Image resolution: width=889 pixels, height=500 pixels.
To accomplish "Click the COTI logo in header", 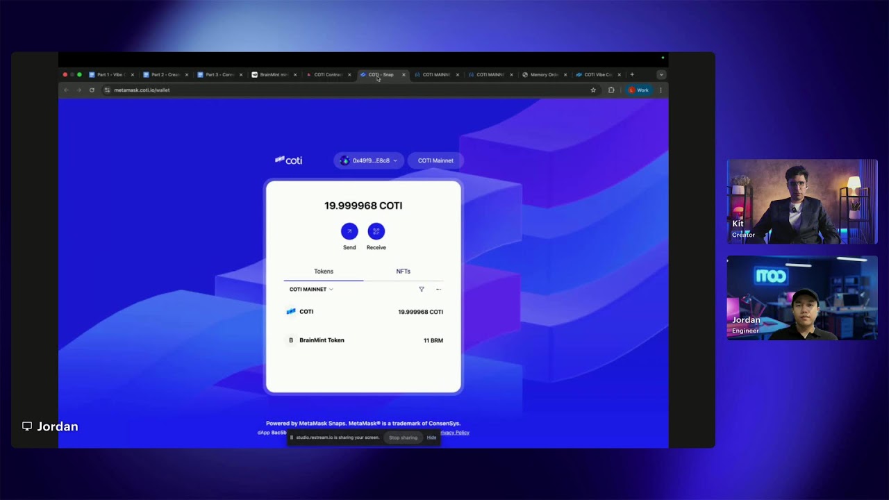I will [x=288, y=160].
